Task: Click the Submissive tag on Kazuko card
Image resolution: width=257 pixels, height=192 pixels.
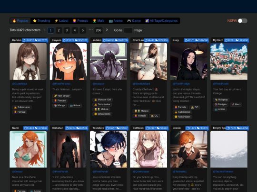Action: (x=22, y=107)
